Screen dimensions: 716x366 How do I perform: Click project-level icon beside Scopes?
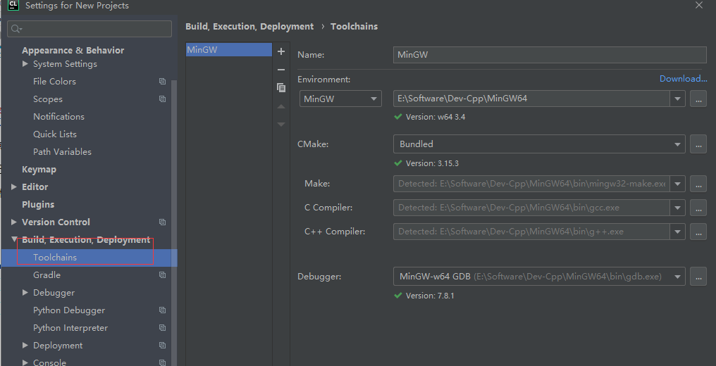pyautogui.click(x=162, y=99)
